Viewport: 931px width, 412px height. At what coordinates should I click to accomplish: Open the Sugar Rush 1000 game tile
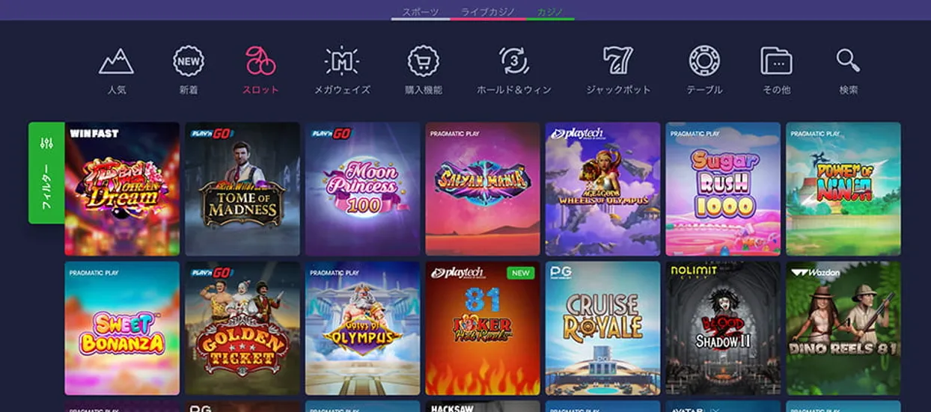tap(723, 189)
